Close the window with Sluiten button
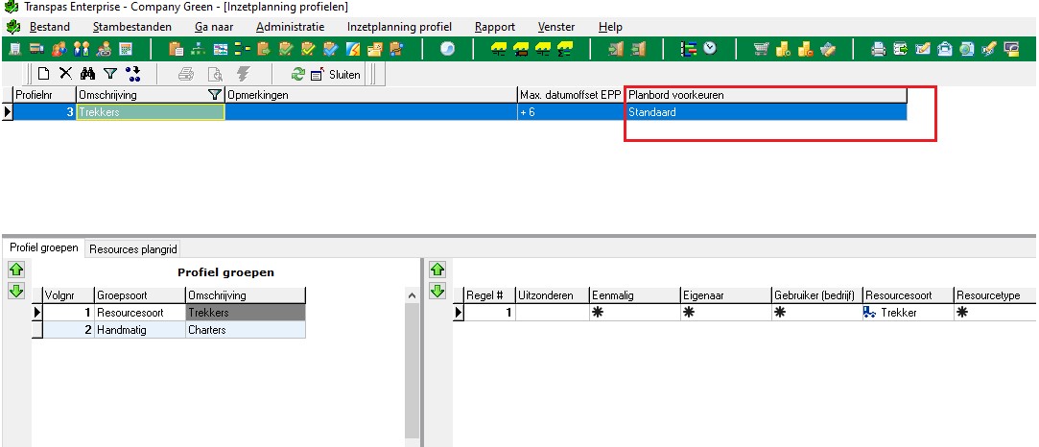Image resolution: width=1039 pixels, height=447 pixels. (336, 74)
